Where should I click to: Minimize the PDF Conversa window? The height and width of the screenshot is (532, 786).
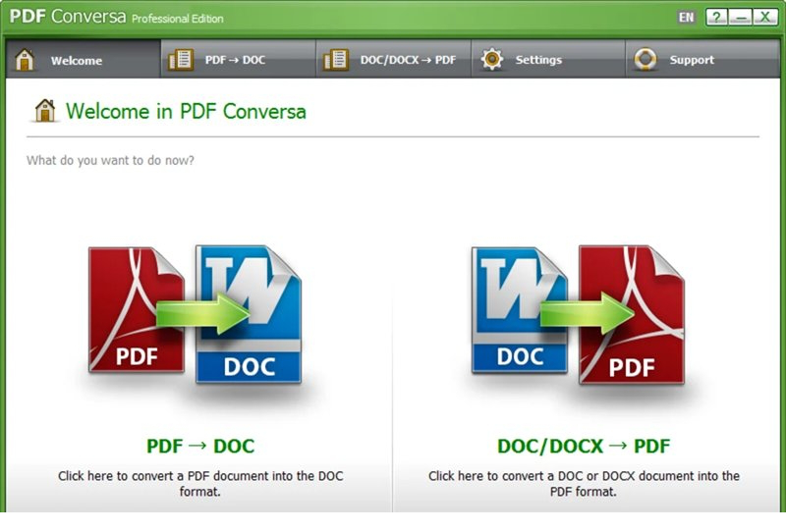tap(741, 18)
